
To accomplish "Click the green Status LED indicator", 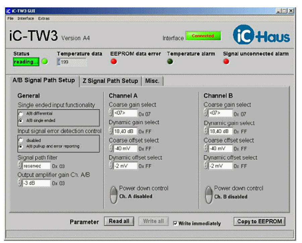I will [x=45, y=62].
